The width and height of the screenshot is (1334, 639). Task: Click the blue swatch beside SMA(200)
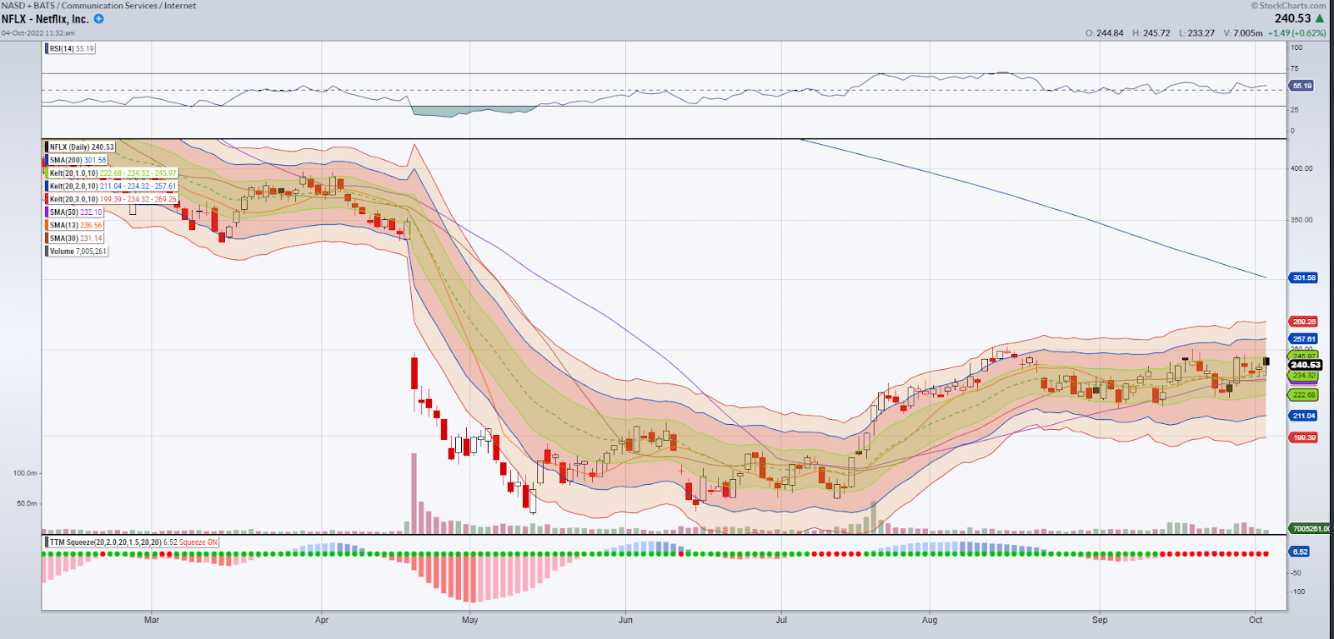pos(46,160)
